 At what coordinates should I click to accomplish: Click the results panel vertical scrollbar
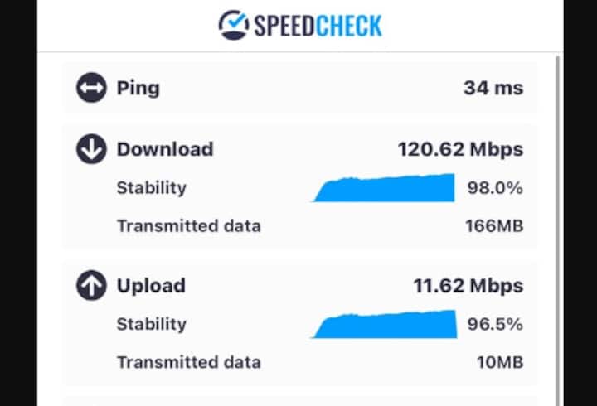tap(557, 207)
